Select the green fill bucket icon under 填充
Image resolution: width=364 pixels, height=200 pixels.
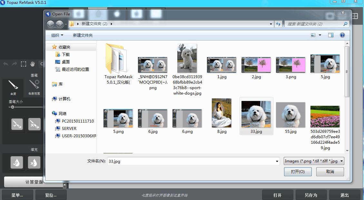(x=17, y=163)
